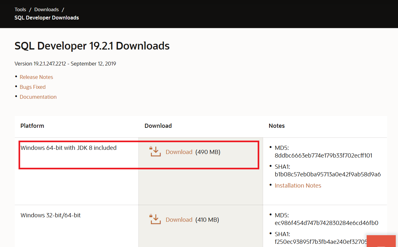Click the orange button at bottom right corner
The width and height of the screenshot is (398, 247).
pyautogui.click(x=381, y=241)
